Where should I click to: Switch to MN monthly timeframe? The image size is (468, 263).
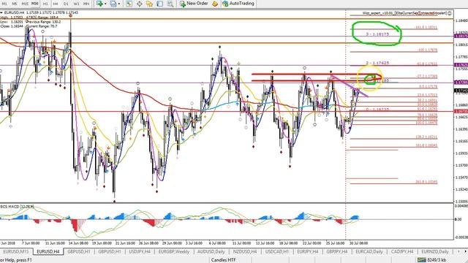(86, 4)
